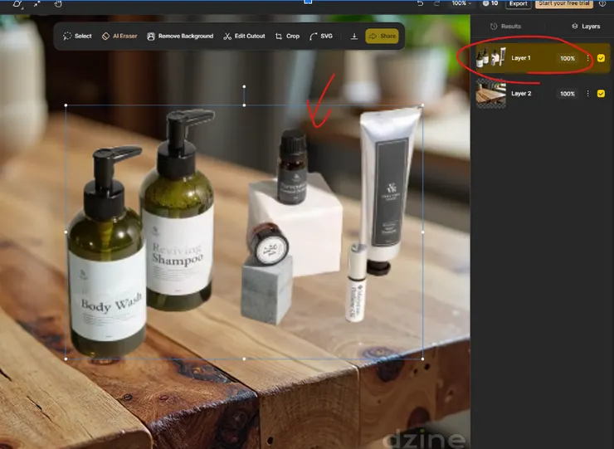
Task: Activate the AI Eraser tool
Action: (x=119, y=36)
